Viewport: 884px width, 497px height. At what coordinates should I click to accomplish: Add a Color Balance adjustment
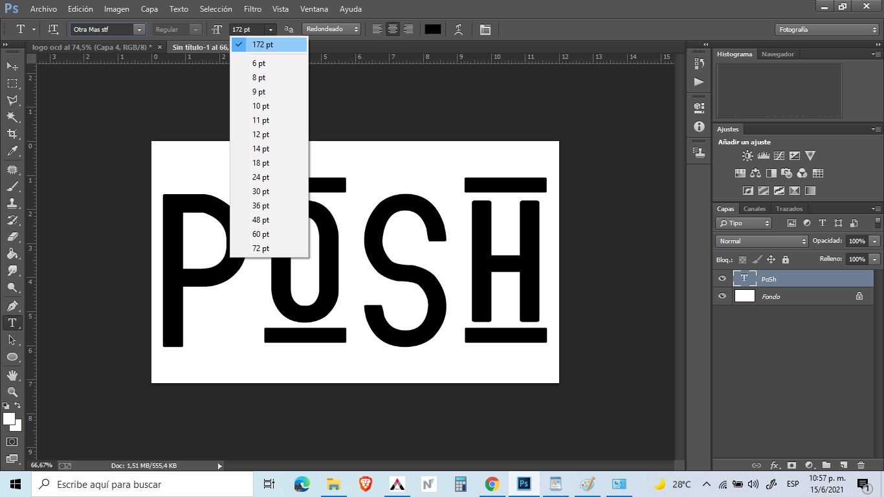pyautogui.click(x=756, y=173)
